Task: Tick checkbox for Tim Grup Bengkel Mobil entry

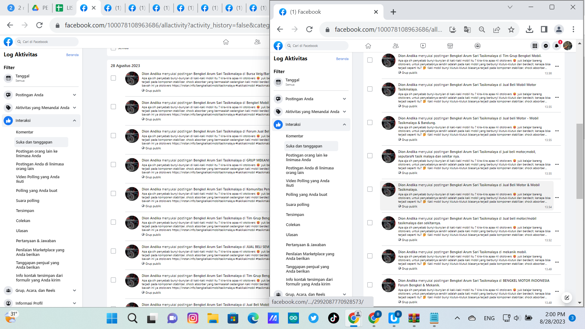Action: (x=370, y=60)
